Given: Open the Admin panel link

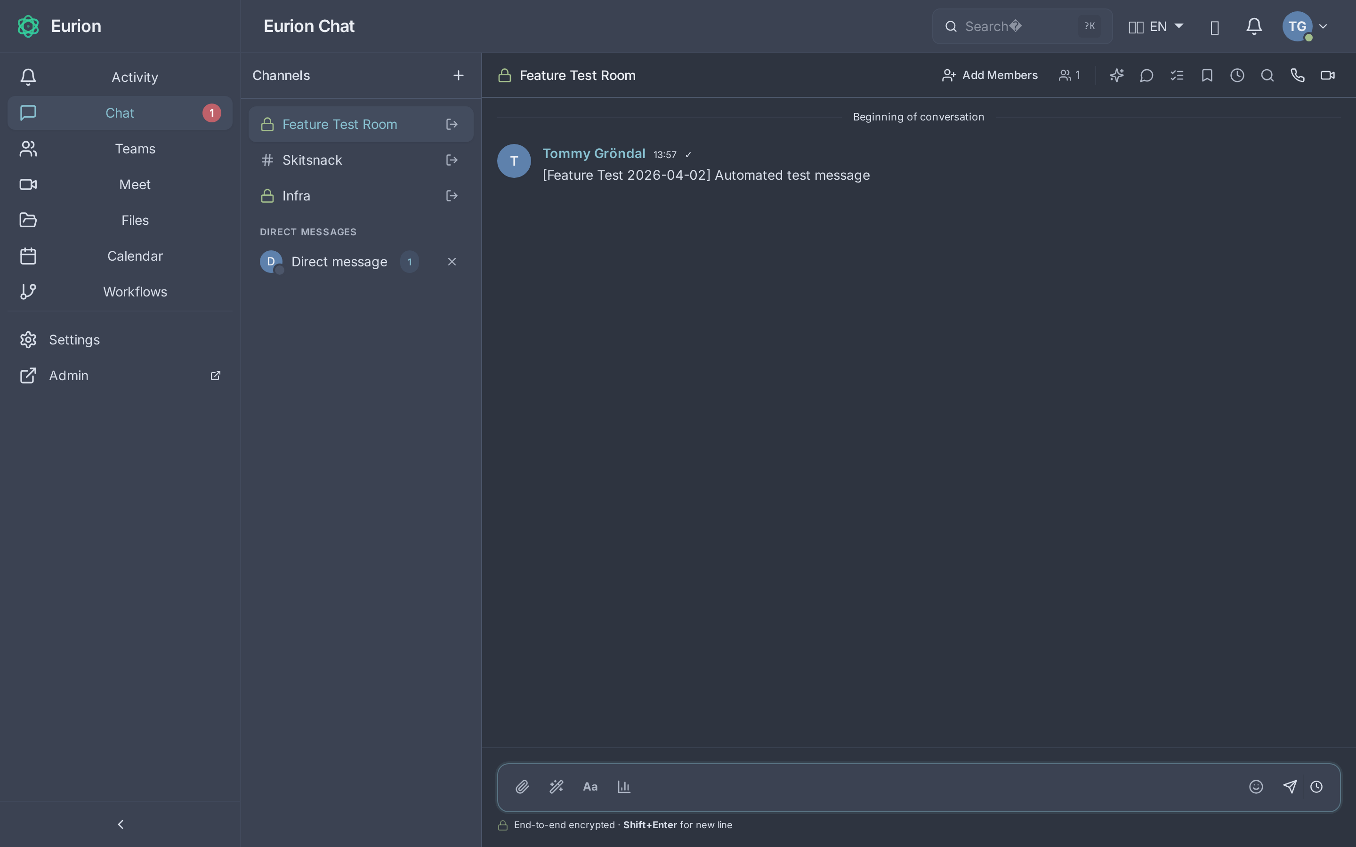Looking at the screenshot, I should pyautogui.click(x=68, y=376).
